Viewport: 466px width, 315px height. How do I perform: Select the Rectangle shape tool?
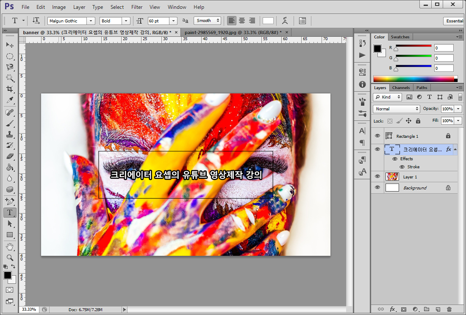10,235
